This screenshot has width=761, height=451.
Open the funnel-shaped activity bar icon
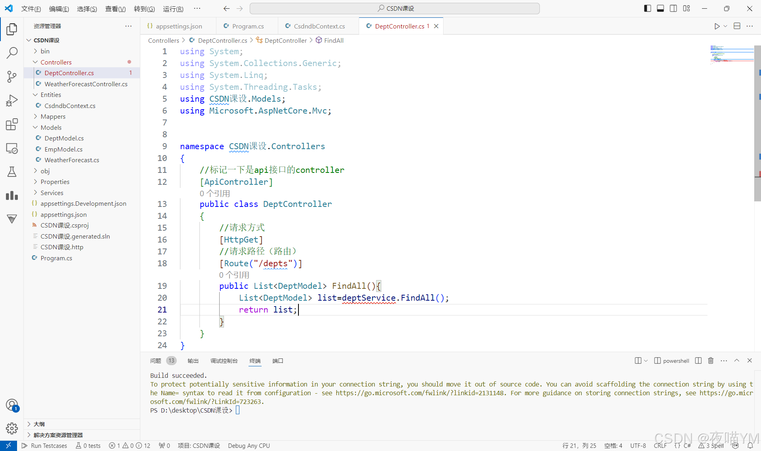12,219
